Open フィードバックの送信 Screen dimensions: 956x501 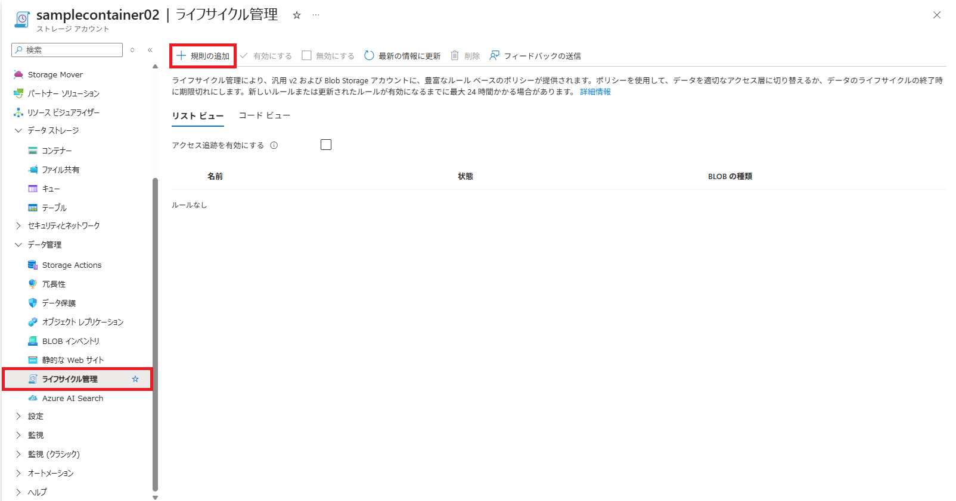pyautogui.click(x=535, y=56)
